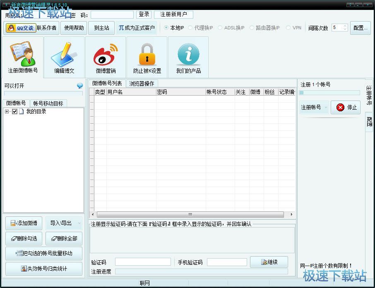Open the 防止被K设置 padlock icon
The image size is (375, 288).
tap(147, 57)
